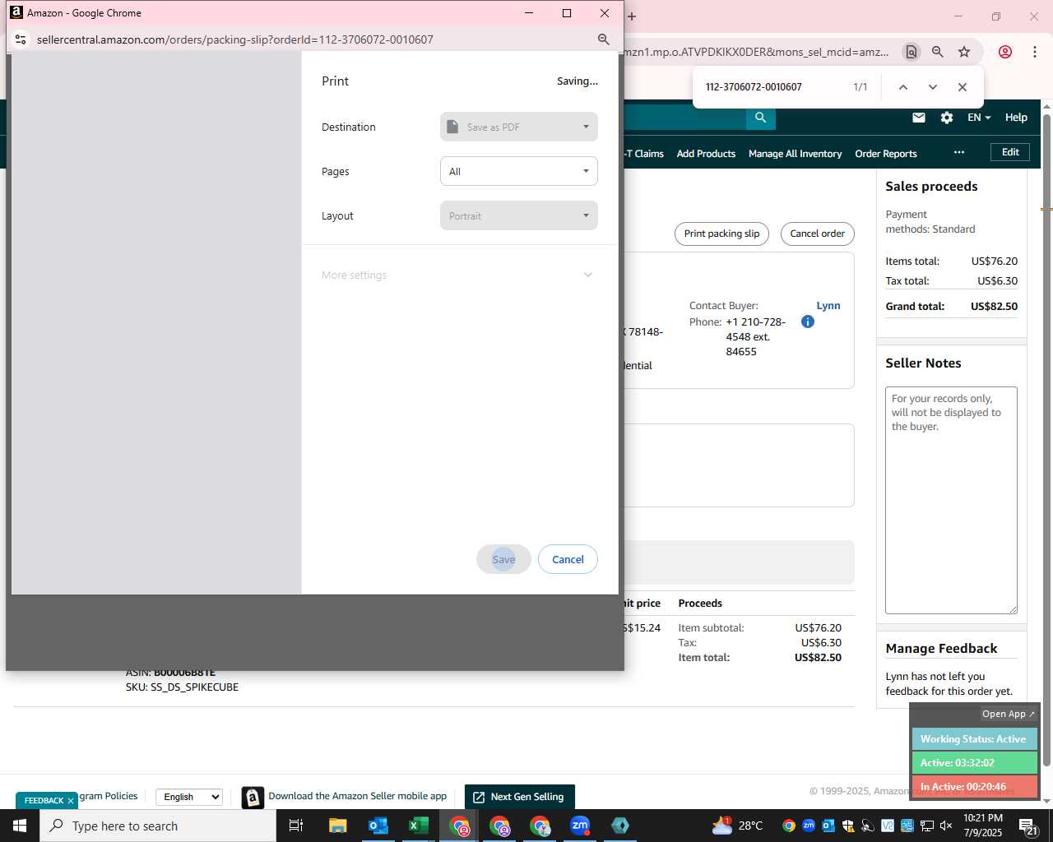Open Outlook from the taskbar

[378, 826]
